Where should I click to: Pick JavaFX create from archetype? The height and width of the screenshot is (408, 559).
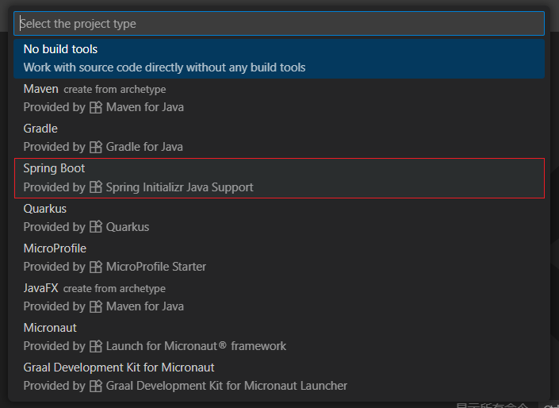[x=279, y=298]
